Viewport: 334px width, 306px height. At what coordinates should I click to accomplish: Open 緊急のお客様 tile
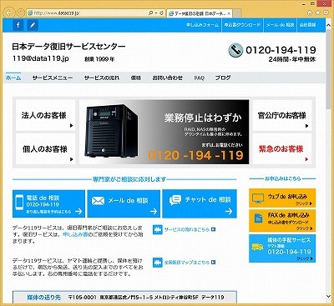(282, 149)
